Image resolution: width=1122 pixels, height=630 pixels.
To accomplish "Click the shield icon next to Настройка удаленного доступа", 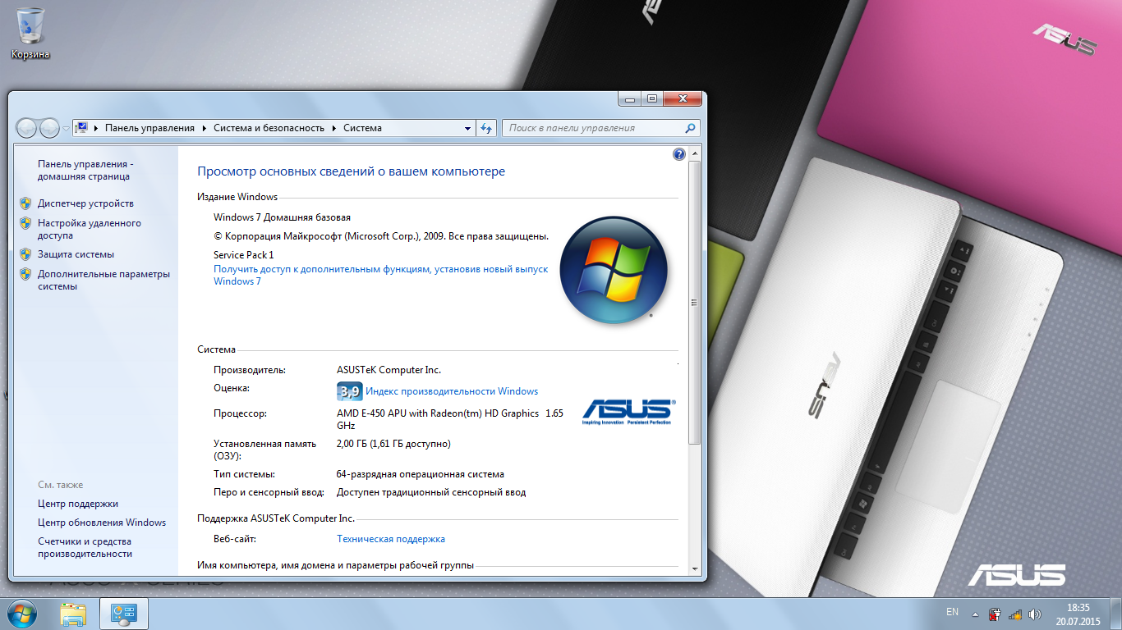I will coord(25,223).
